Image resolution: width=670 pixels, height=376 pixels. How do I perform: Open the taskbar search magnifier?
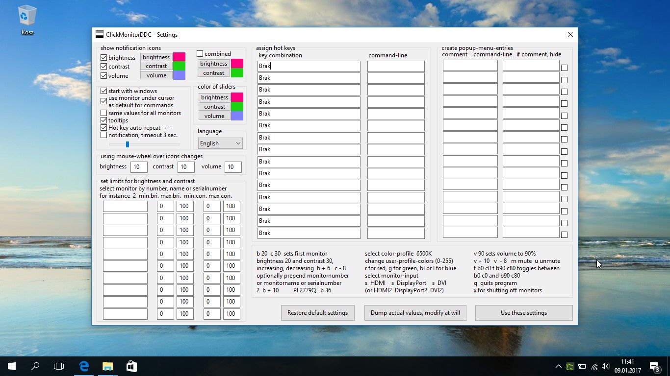coord(35,366)
